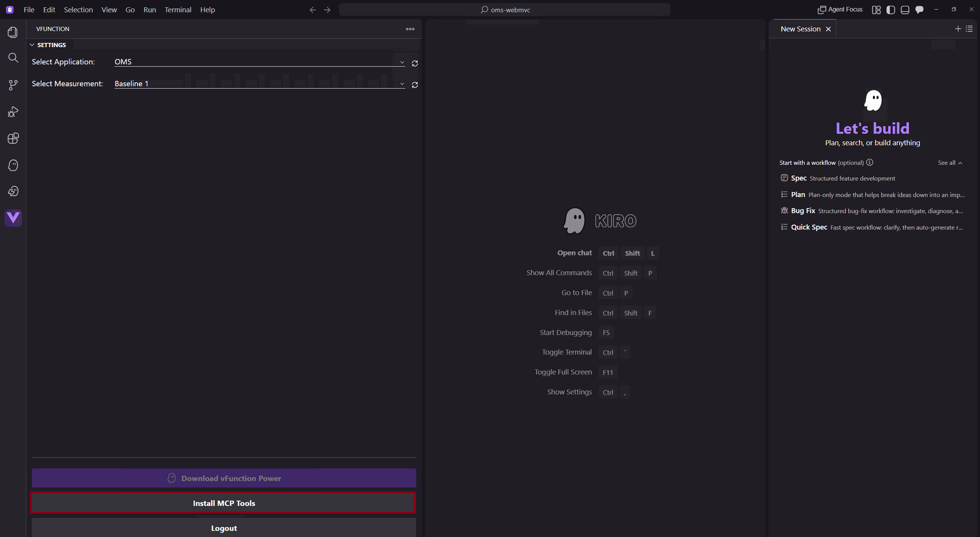This screenshot has width=980, height=537.
Task: Open the session history list icon
Action: coord(969,29)
